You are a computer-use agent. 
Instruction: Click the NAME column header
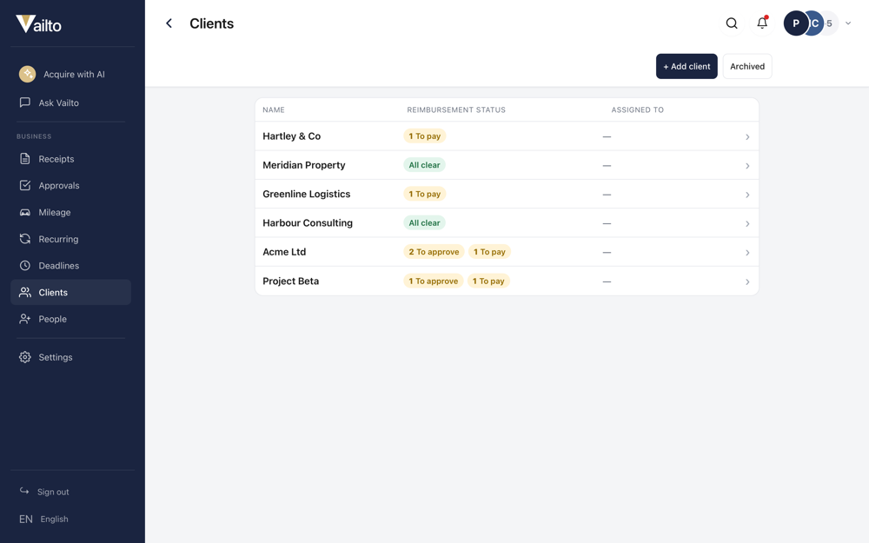tap(274, 109)
